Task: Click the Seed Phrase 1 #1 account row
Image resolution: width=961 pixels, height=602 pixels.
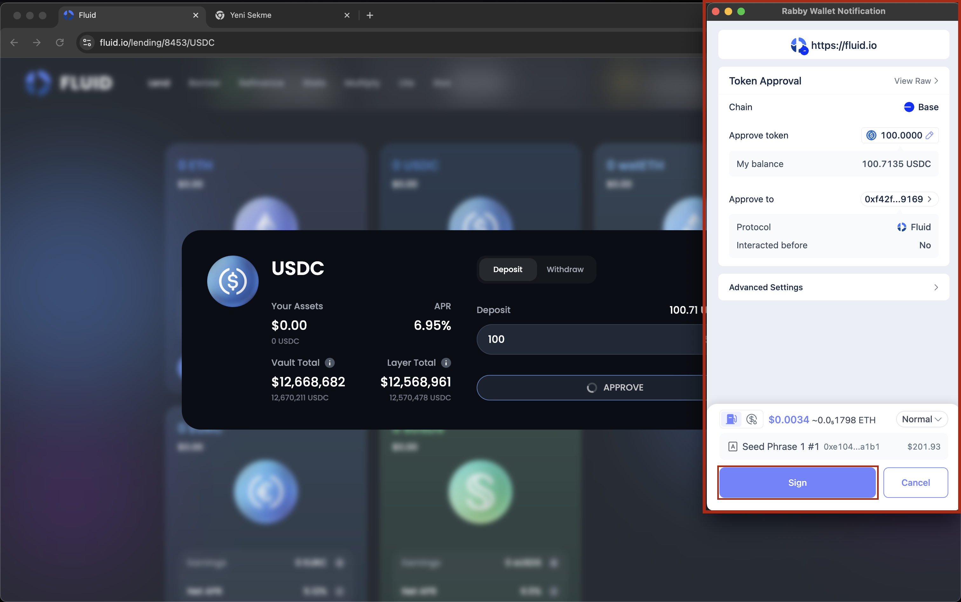Action: click(834, 446)
